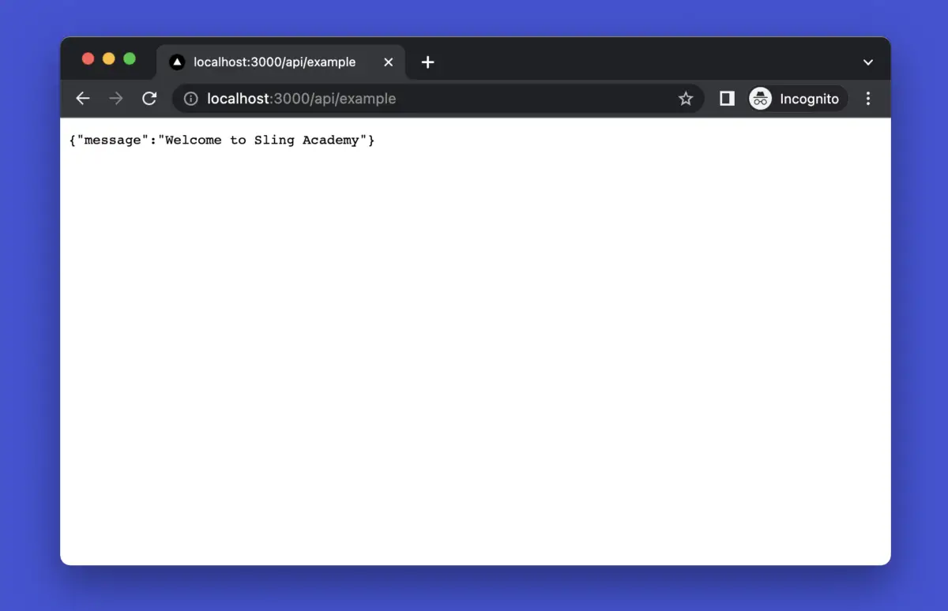Click the Incognito profile button
Image resolution: width=948 pixels, height=611 pixels.
798,99
